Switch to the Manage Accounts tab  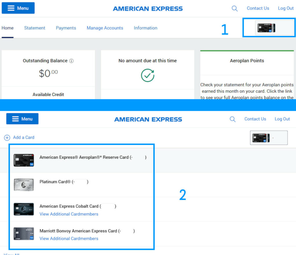pyautogui.click(x=105, y=28)
